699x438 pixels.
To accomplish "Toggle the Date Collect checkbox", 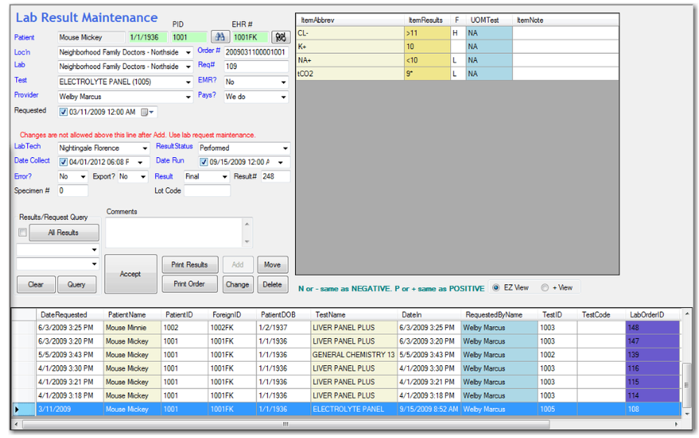I will [64, 162].
